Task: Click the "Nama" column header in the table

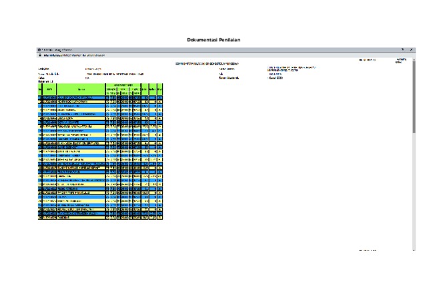Action: pyautogui.click(x=81, y=89)
